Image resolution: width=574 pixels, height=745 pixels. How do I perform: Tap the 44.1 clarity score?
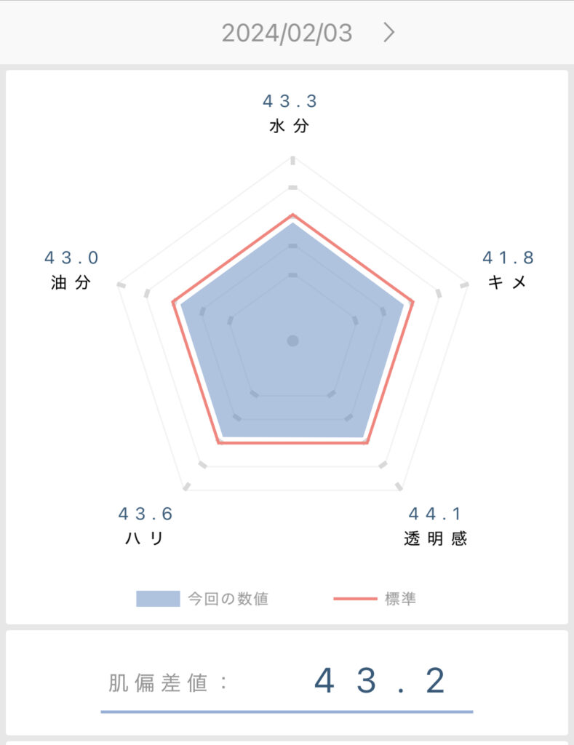click(x=435, y=514)
